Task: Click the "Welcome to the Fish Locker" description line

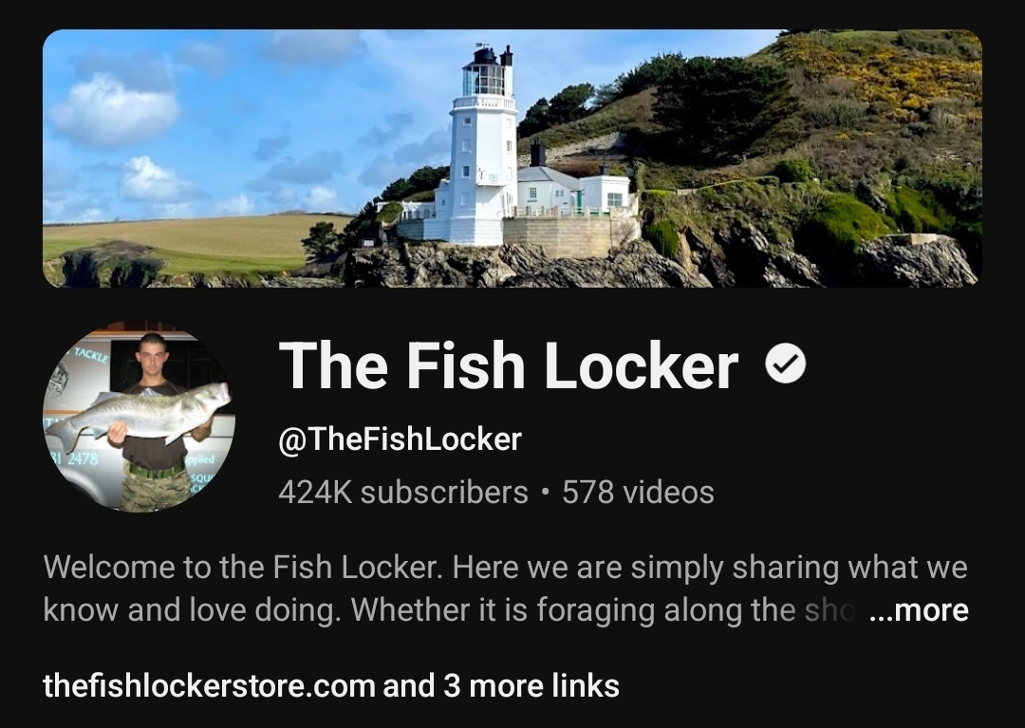Action: [505, 567]
